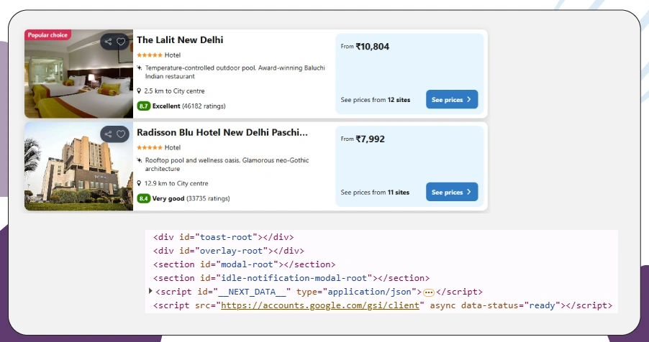Click the five stars of Radisson Blu
This screenshot has width=649, height=342.
point(150,147)
